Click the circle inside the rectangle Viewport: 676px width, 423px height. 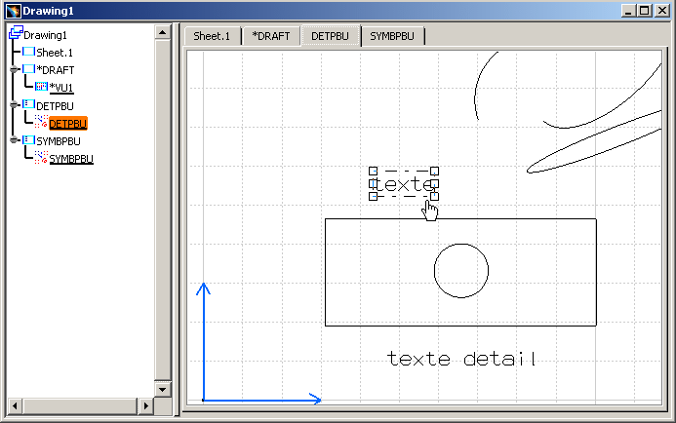(x=460, y=271)
